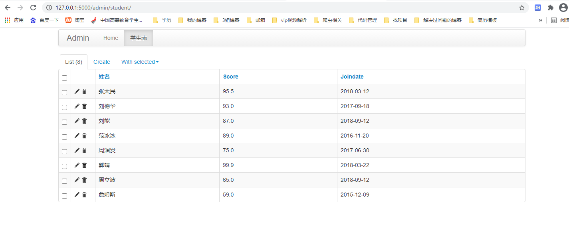Delete the 张大民 record with trash icon
569x242 pixels.
84,91
